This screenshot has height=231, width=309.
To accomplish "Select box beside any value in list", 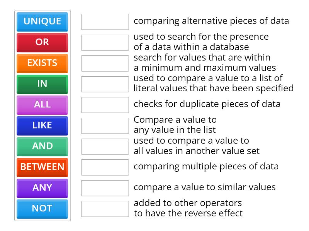I will pos(105,126).
